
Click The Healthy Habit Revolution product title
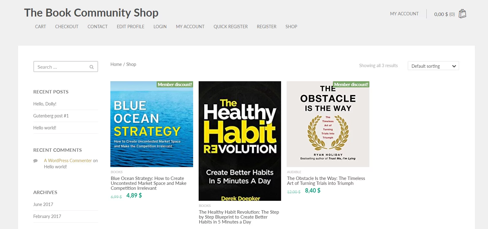[x=239, y=217]
